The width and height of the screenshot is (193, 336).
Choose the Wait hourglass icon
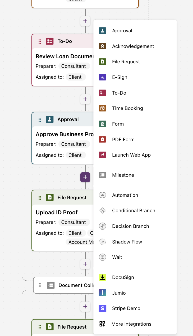103,257
